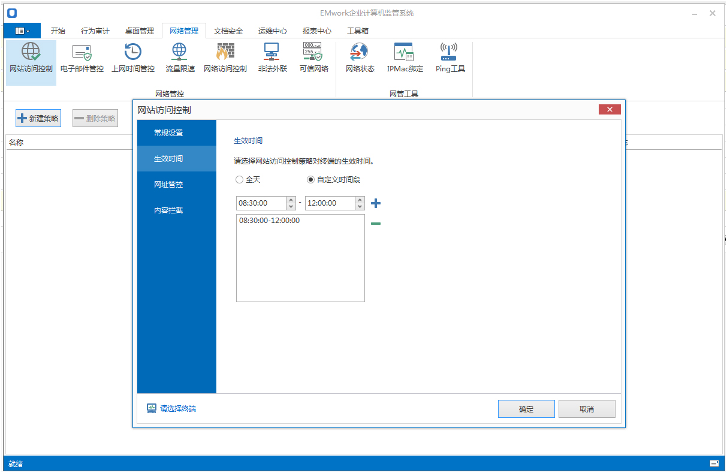Select the 全天 radio button
Screen dimensions: 727x473
pyautogui.click(x=240, y=180)
